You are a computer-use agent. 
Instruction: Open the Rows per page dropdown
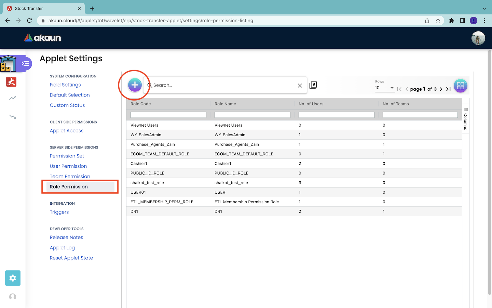[384, 88]
